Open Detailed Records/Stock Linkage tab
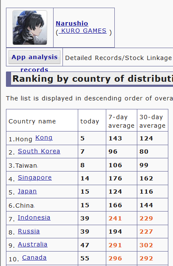 pyautogui.click(x=118, y=58)
